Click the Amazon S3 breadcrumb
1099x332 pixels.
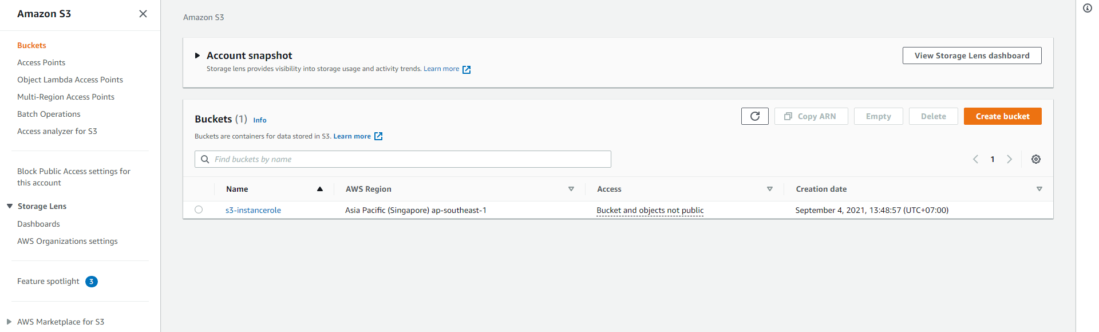pyautogui.click(x=203, y=17)
